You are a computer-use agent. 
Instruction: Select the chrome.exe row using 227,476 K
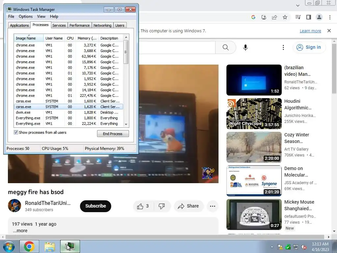pos(68,96)
